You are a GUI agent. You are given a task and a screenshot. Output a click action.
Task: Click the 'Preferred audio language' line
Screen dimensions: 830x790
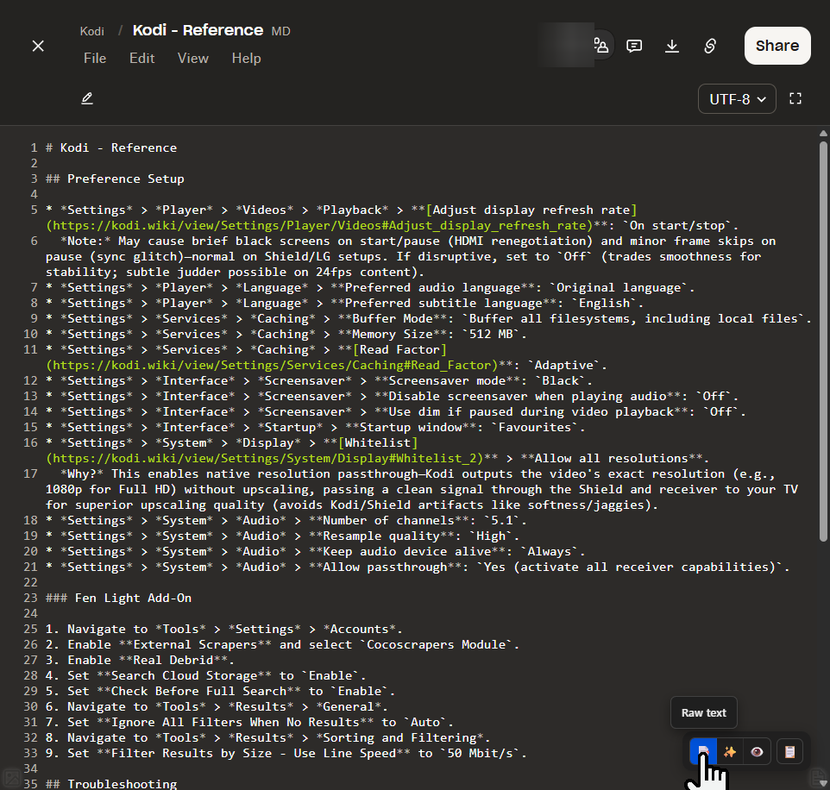pos(370,287)
